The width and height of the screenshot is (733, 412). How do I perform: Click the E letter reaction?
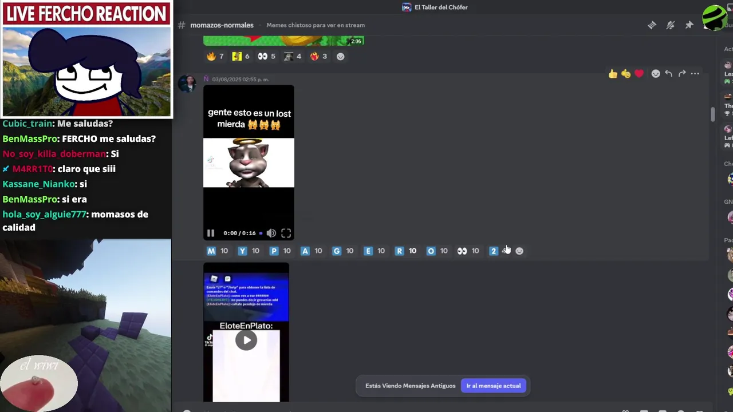(x=375, y=251)
